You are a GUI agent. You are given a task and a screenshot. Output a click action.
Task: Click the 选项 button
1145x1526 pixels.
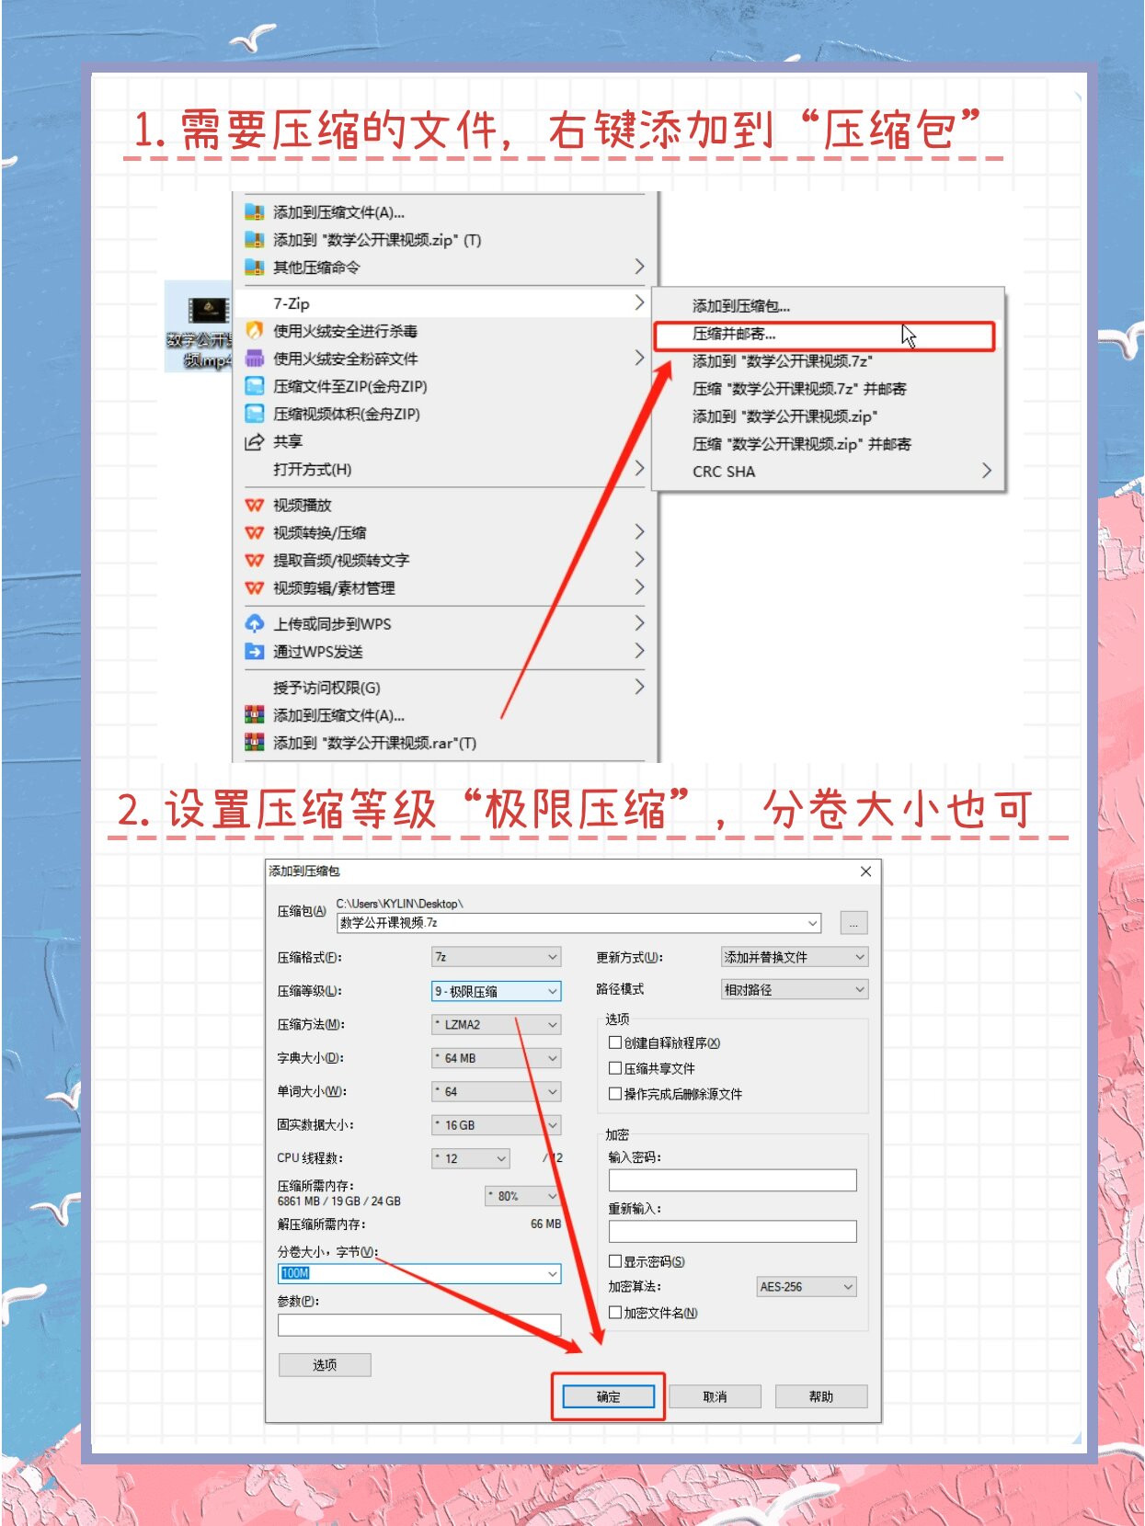tap(325, 1365)
